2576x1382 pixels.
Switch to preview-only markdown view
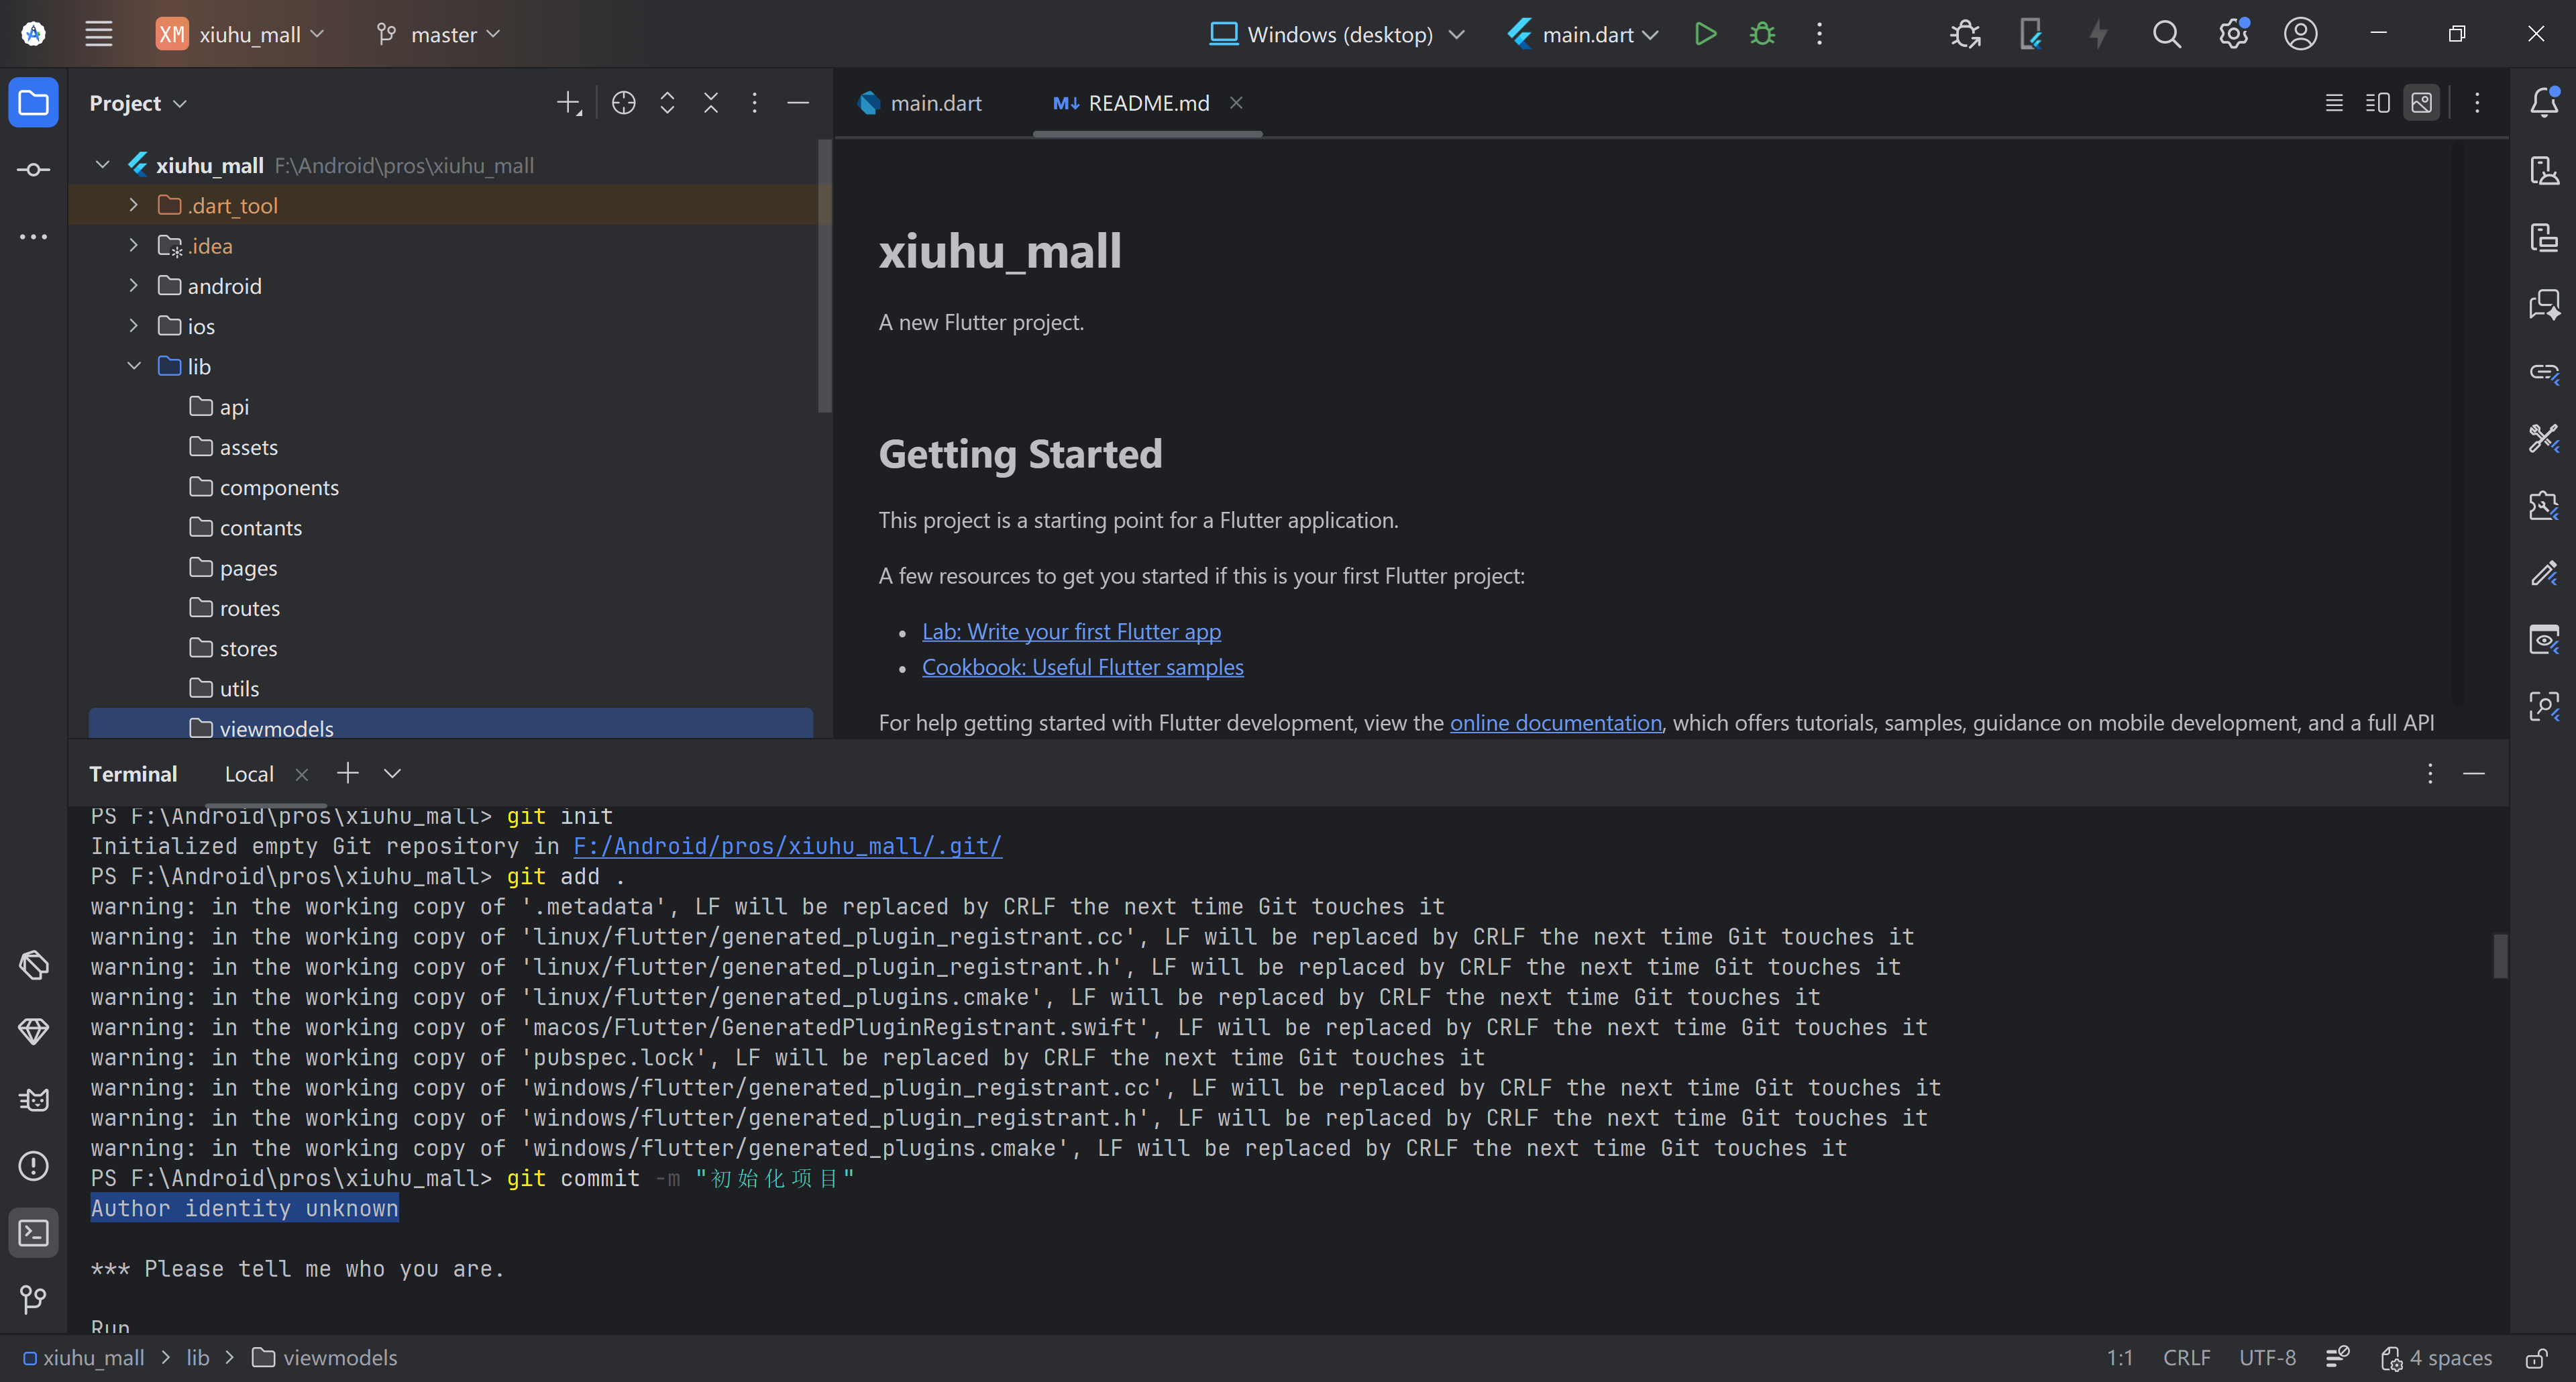(2421, 103)
